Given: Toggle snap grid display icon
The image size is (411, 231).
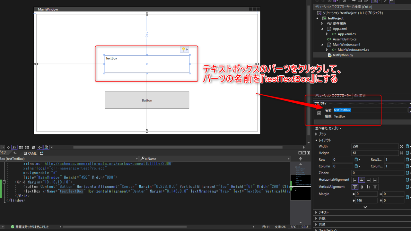Looking at the screenshot, I should pyautogui.click(x=21, y=147).
